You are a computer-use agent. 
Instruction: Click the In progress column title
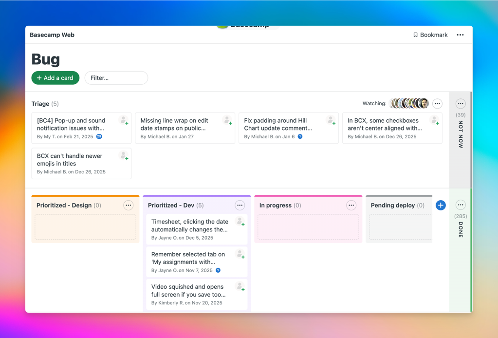pos(276,205)
